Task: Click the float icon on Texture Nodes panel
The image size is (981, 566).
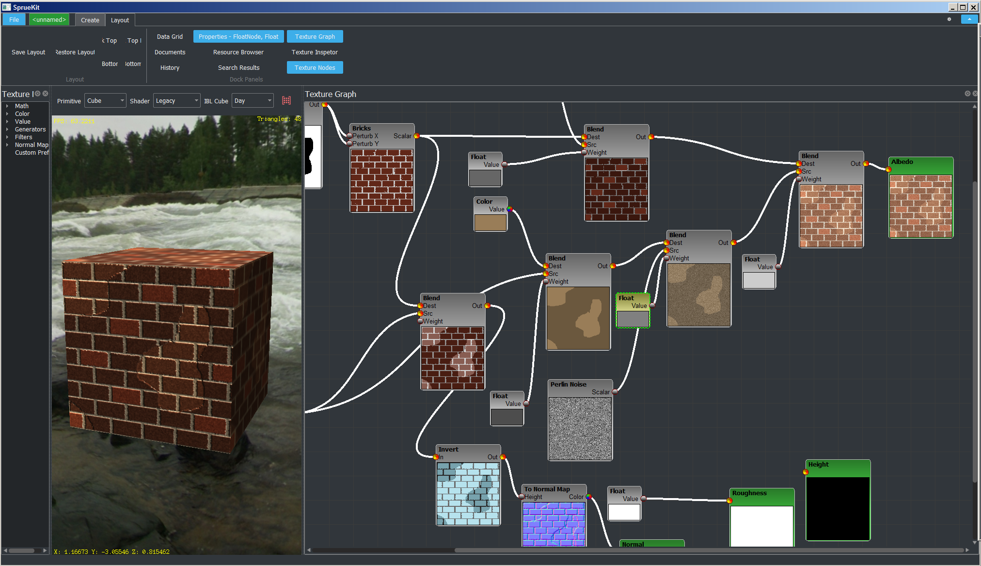Action: pos(38,94)
